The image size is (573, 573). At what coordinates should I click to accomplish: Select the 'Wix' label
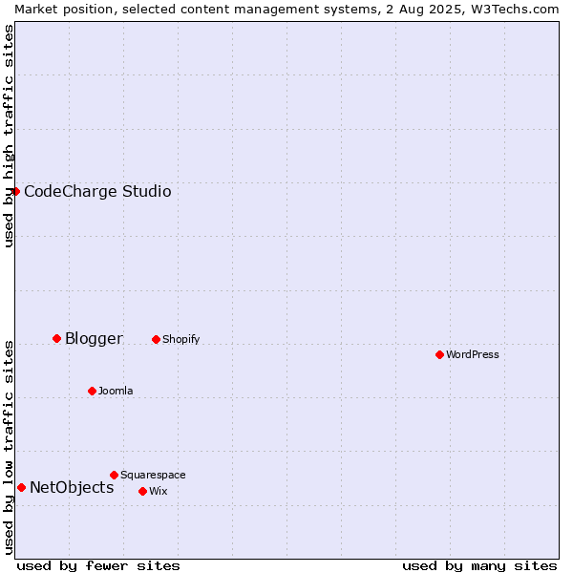pos(158,491)
